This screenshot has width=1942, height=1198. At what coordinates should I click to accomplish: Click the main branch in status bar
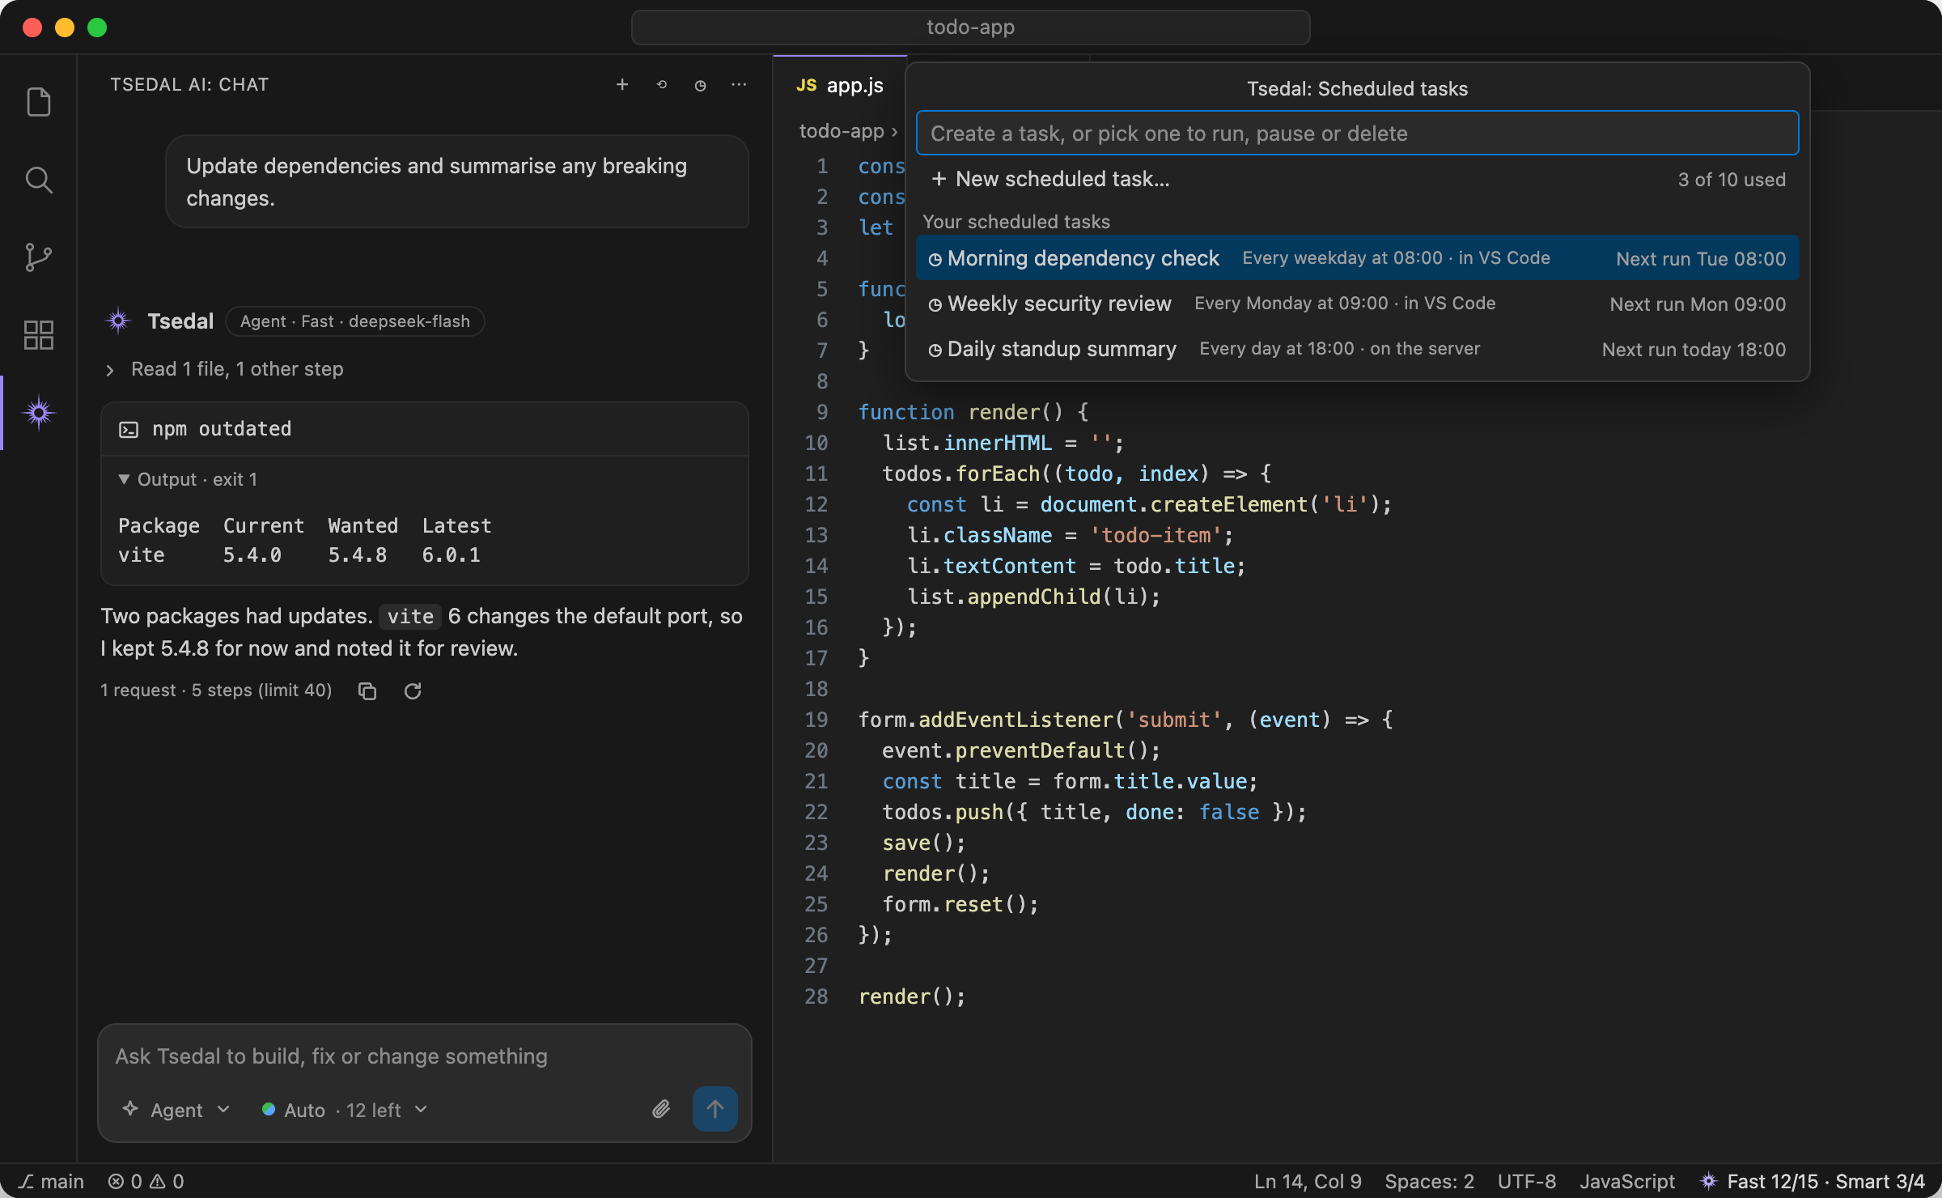pos(51,1182)
